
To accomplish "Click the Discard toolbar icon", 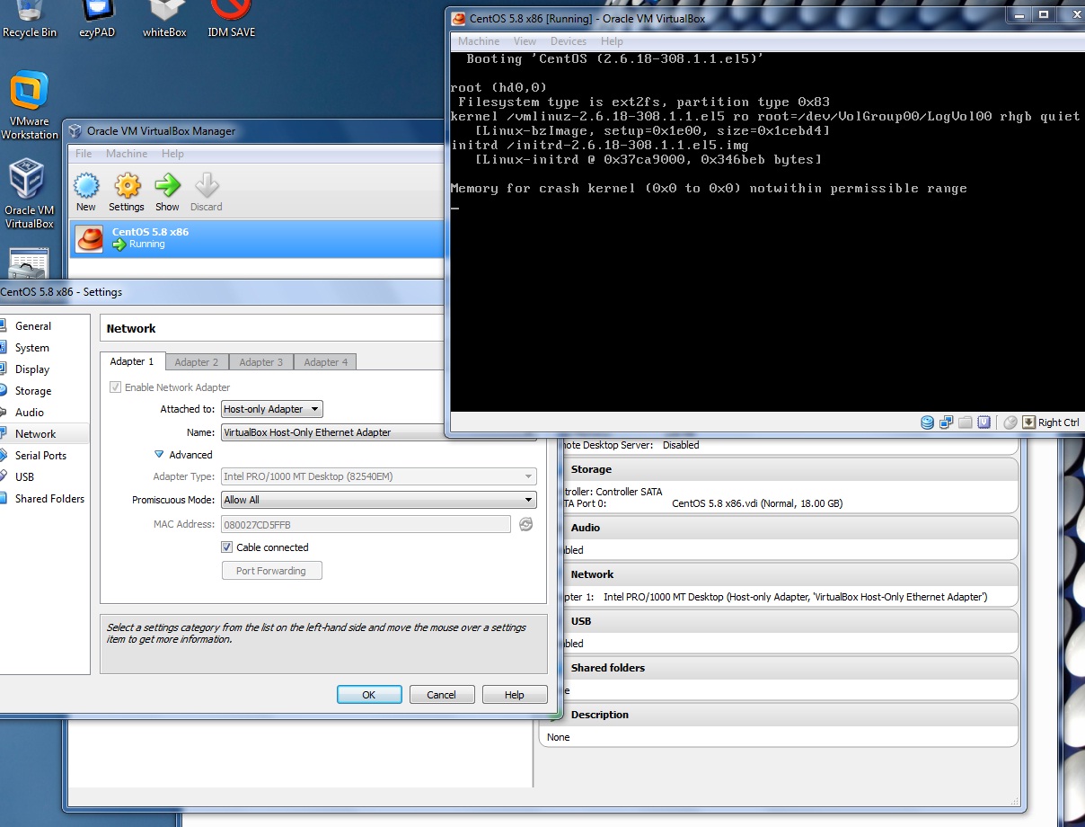I will (207, 186).
